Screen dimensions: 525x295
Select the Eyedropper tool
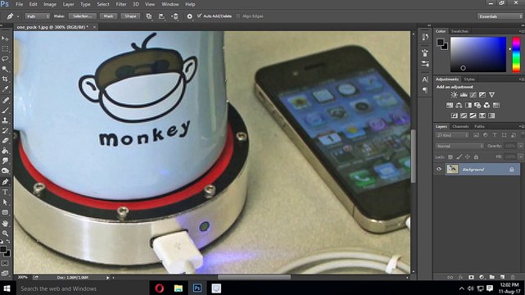[5, 89]
